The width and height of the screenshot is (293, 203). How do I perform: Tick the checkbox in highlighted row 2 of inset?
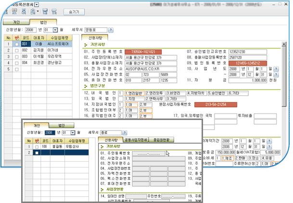[x=37, y=153]
